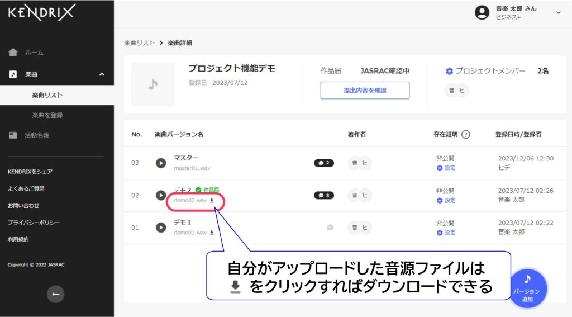Add a version with バージョン追加 button
Viewport: 572px width, 317px height.
click(x=527, y=288)
